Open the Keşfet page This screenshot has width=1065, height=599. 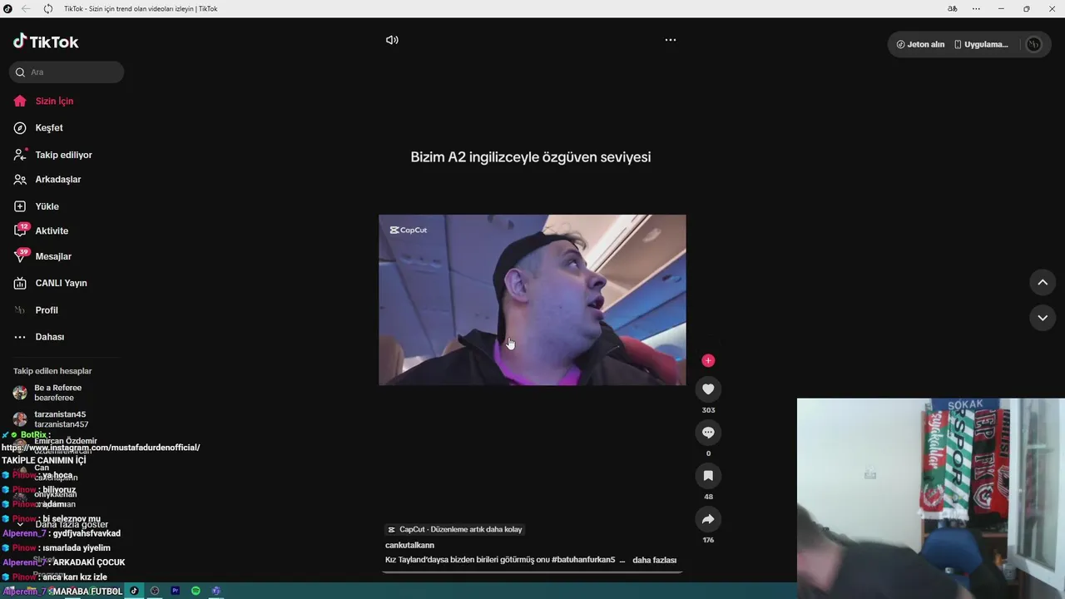tap(49, 128)
